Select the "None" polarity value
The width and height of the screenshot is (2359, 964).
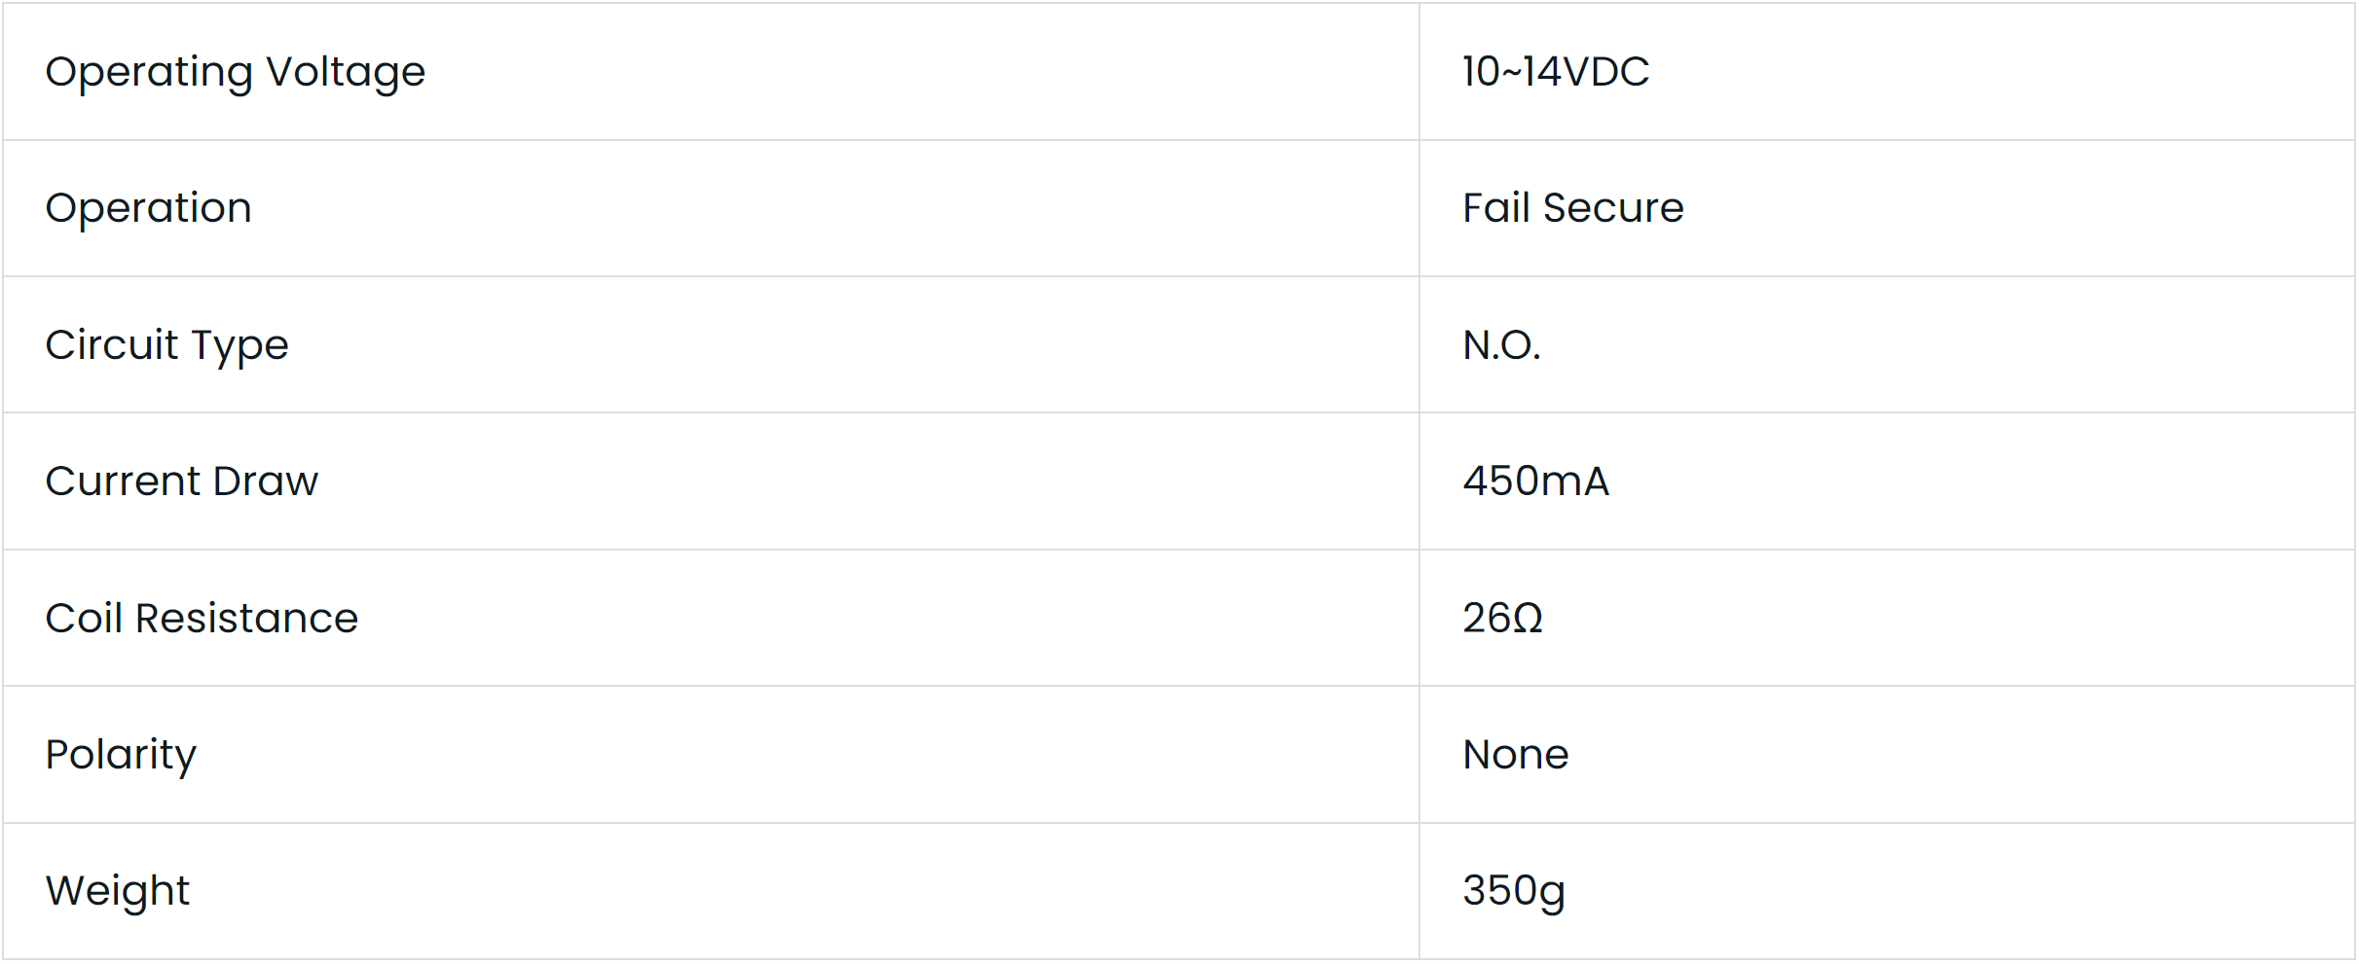pos(1515,755)
